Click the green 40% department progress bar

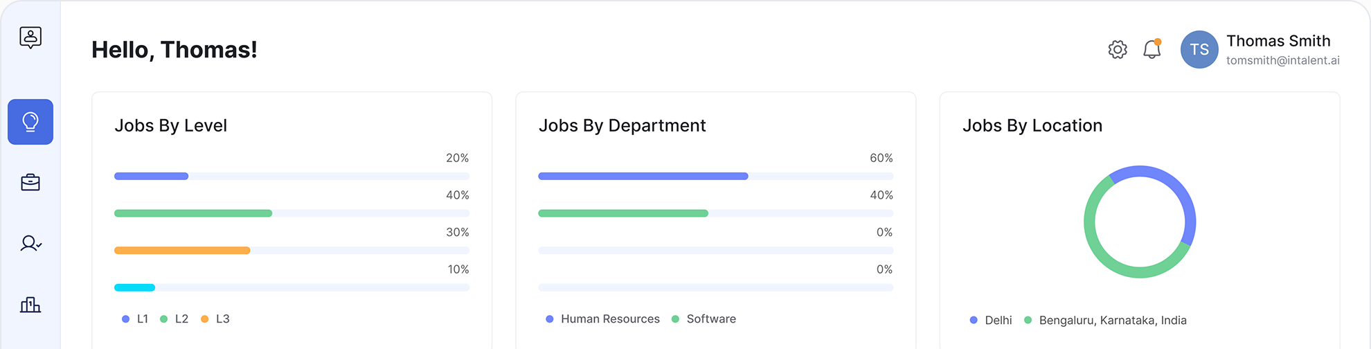[x=623, y=213]
